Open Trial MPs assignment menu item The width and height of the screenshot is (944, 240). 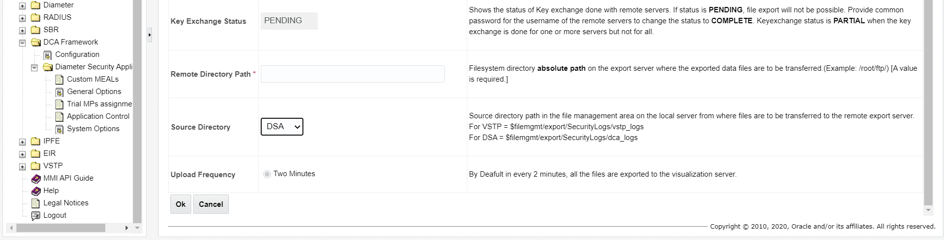(x=99, y=104)
